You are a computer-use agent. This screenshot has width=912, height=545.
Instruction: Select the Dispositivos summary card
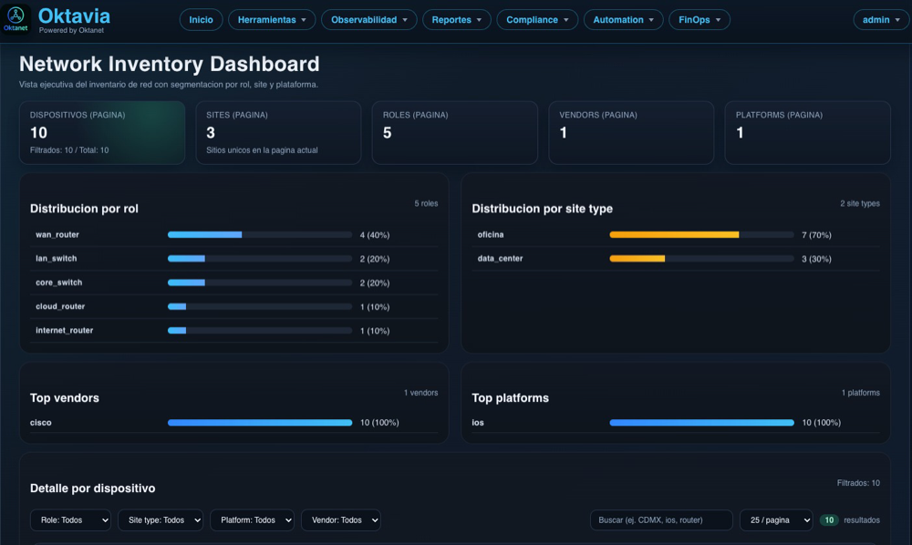[x=102, y=133]
